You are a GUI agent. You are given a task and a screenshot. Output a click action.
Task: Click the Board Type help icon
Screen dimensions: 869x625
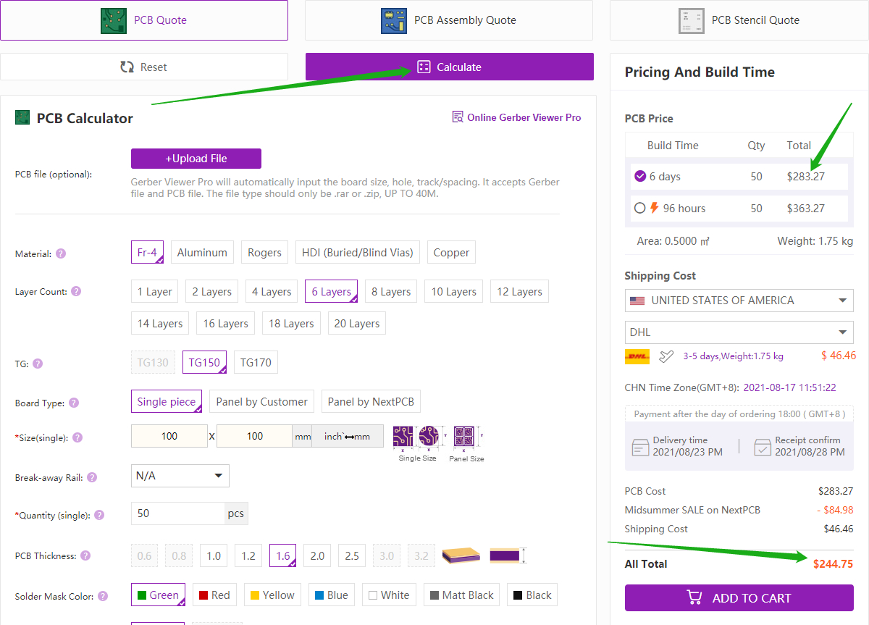74,403
